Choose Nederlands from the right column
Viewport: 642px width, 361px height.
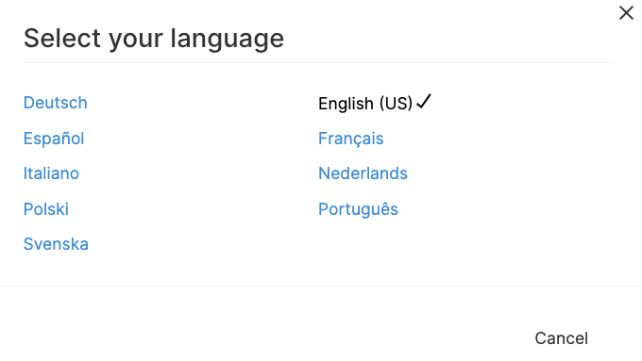click(x=363, y=173)
